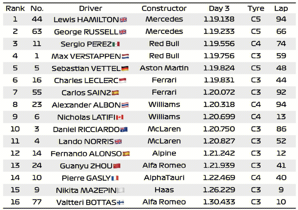Screen dimensions: 298x210
Task: Click the Canadian flag next to Nicholas LATIFI
Action: pyautogui.click(x=120, y=117)
